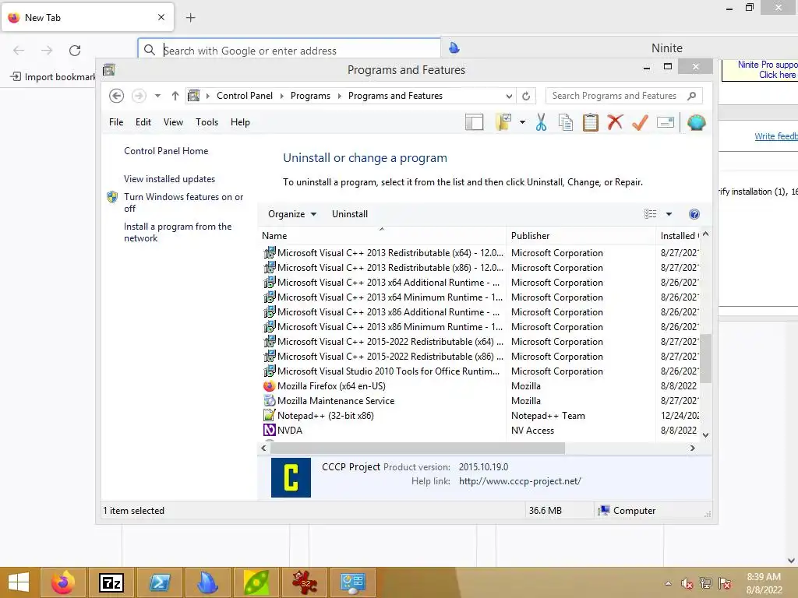Image resolution: width=798 pixels, height=598 pixels.
Task: Select Notepad++ (32-bit x86) entry
Action: pyautogui.click(x=326, y=416)
